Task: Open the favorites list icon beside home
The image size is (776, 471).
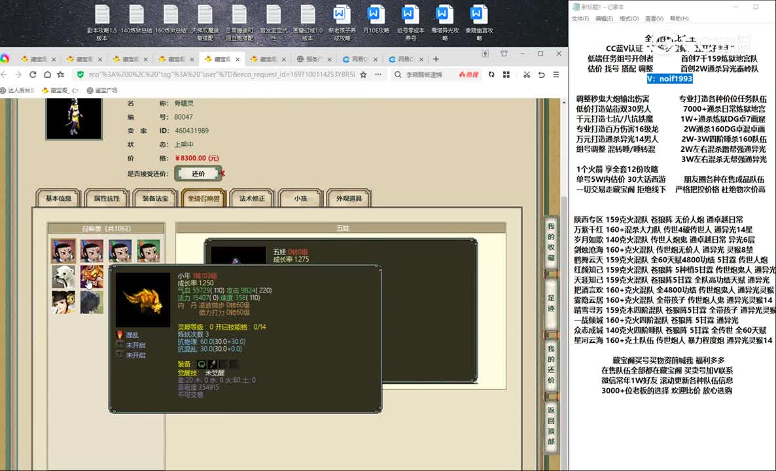Action: click(61, 75)
